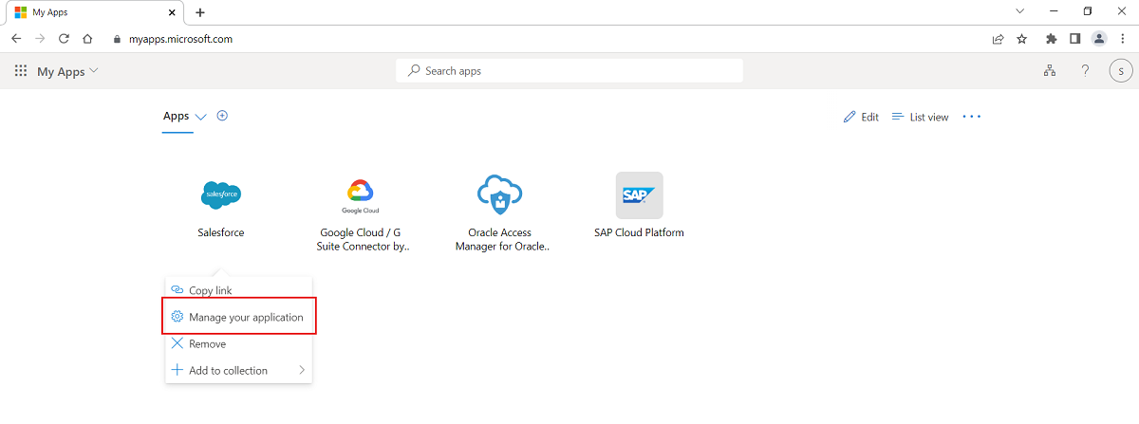Bookmark this page with the star icon
Screen dimensions: 1139x424
coord(1022,39)
